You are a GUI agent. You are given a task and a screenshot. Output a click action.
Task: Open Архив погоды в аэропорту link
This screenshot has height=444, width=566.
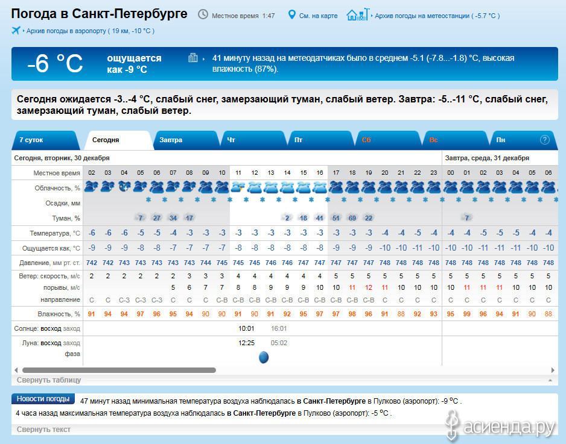point(90,30)
